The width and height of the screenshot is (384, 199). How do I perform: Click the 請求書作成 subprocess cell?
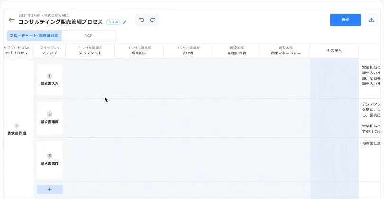[x=17, y=130]
